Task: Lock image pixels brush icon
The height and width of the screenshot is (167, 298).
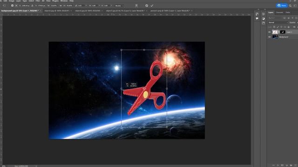Action: point(278,27)
